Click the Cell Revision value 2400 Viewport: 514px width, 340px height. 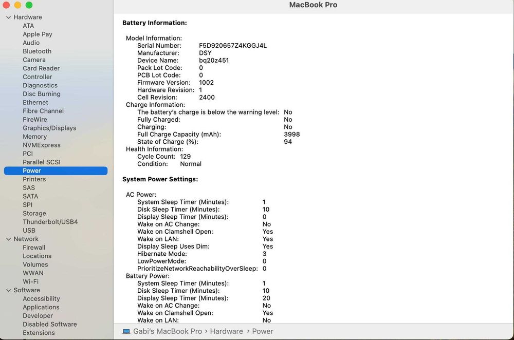[207, 97]
